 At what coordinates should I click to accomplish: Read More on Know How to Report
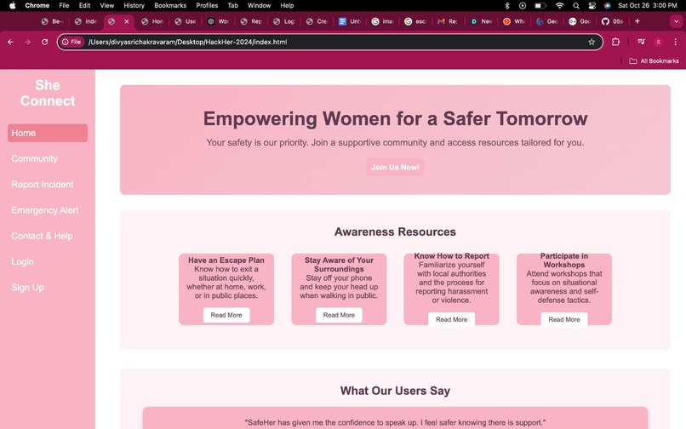(451, 319)
